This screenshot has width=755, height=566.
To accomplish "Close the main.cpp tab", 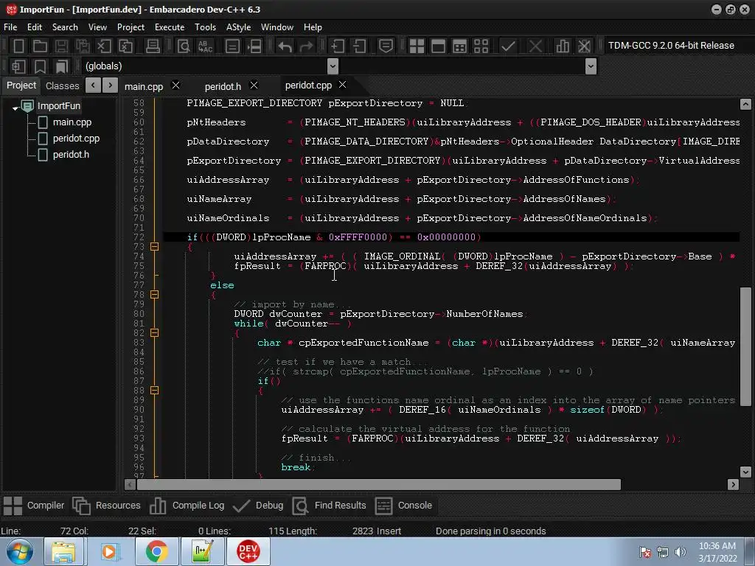I will pyautogui.click(x=175, y=85).
